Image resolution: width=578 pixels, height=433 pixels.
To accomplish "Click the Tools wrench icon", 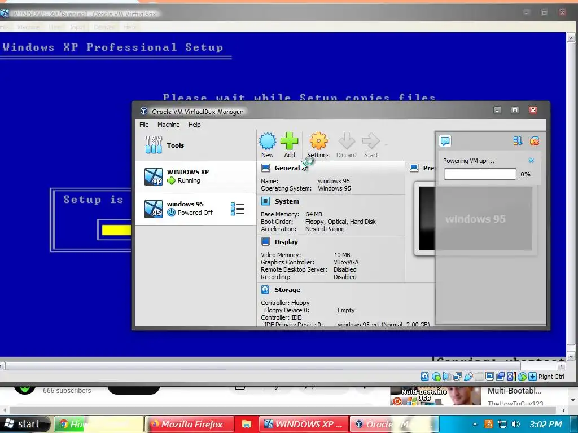I will [154, 145].
